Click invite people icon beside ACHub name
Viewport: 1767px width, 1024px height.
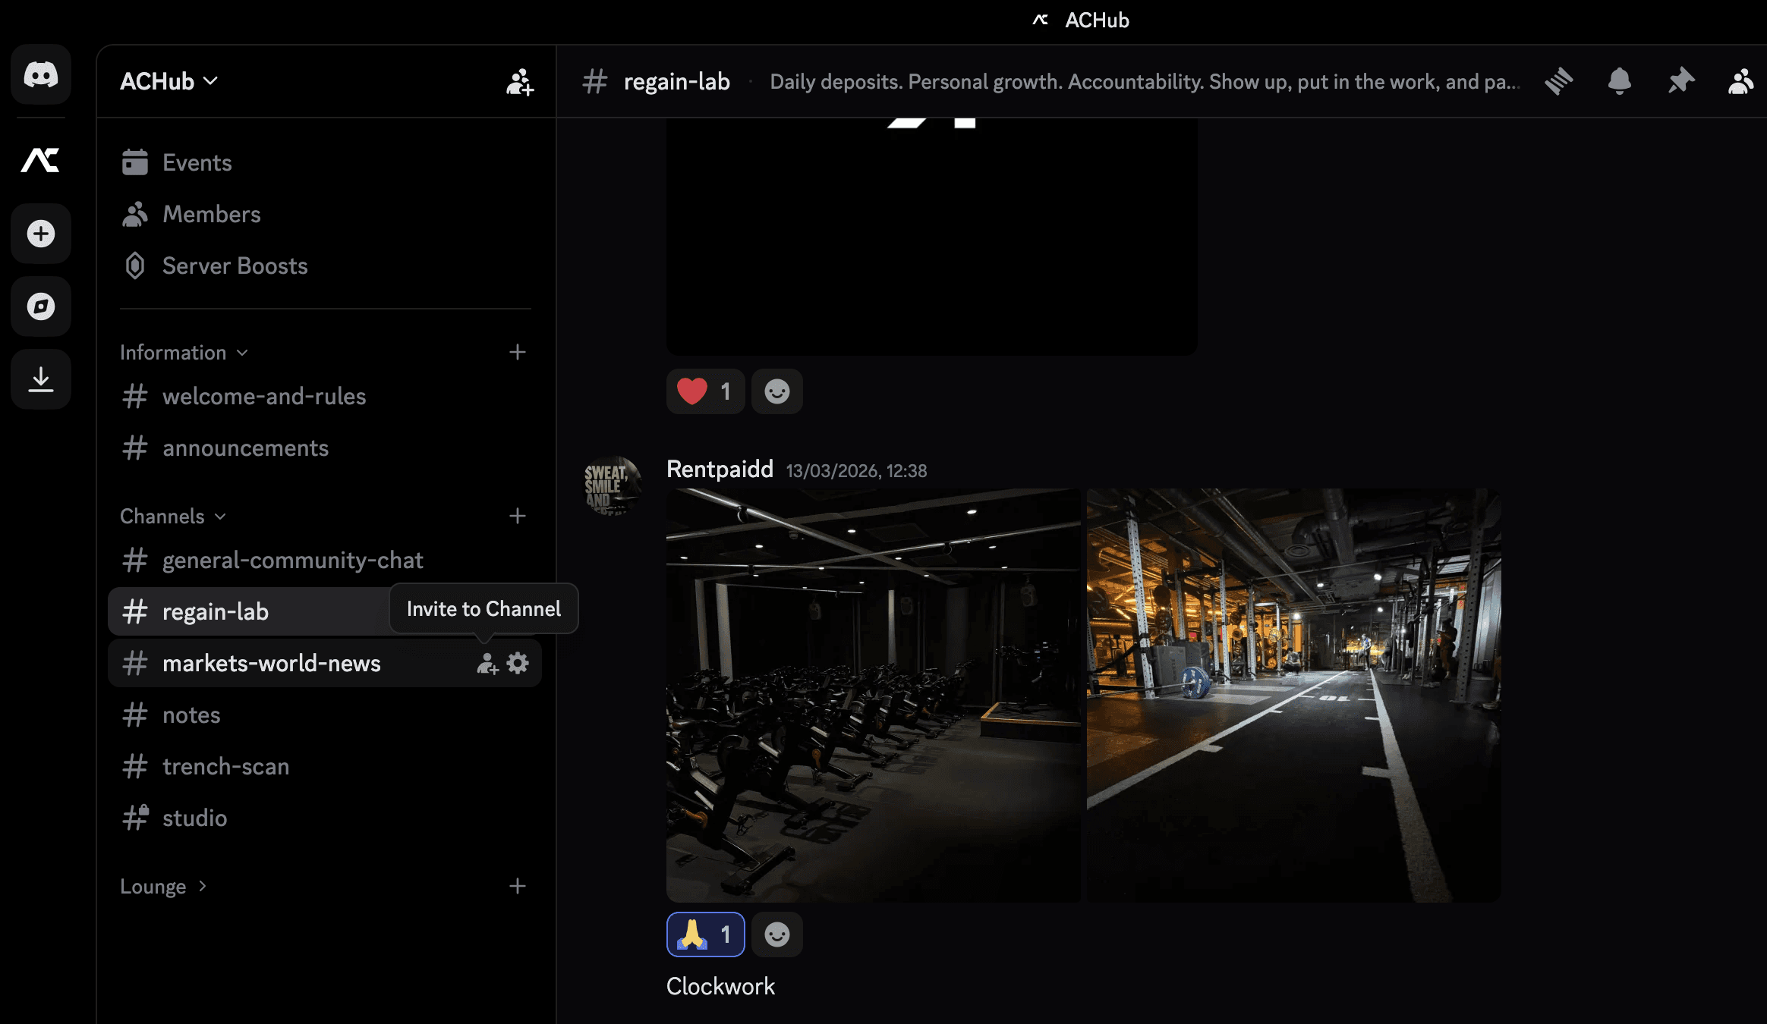click(520, 82)
